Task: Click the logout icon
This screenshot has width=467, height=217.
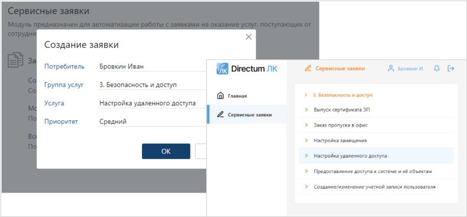Action: point(451,68)
